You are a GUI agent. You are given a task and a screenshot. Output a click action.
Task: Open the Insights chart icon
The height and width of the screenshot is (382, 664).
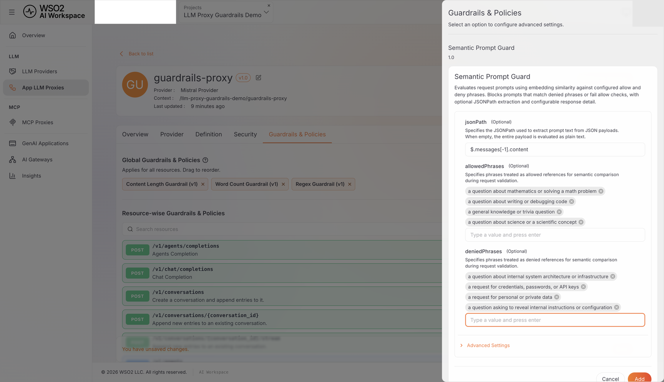[12, 176]
